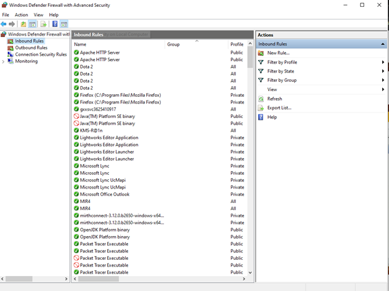Click the rules list horizontal scrollbar thumb

point(98,279)
